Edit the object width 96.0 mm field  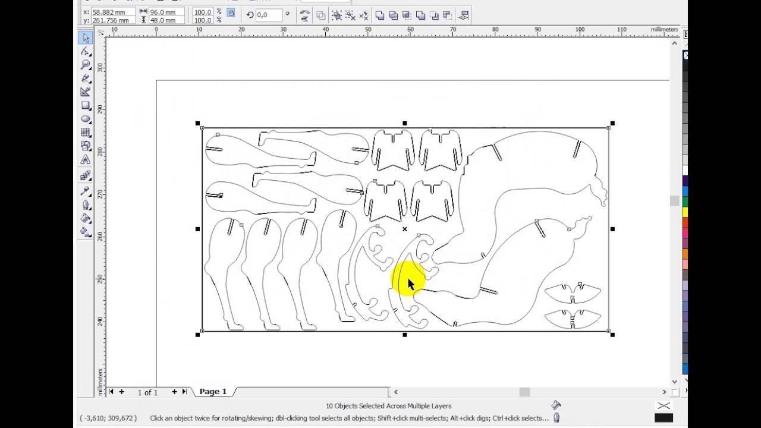(166, 12)
